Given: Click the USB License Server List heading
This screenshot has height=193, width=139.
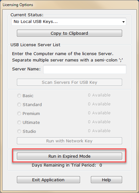Looking at the screenshot, I should (x=35, y=45).
